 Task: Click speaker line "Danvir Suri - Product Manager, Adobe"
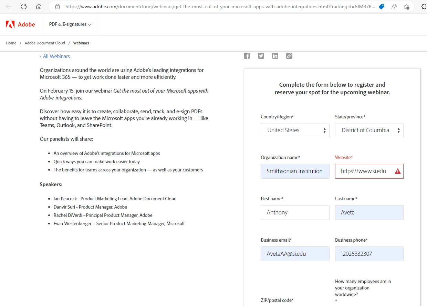90,207
